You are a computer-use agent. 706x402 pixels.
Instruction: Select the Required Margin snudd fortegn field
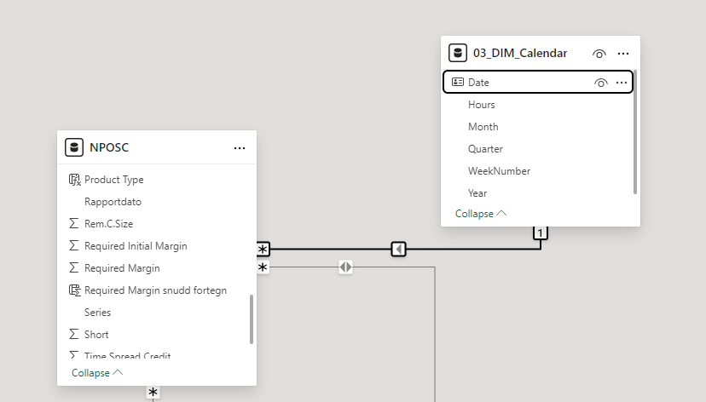point(154,290)
